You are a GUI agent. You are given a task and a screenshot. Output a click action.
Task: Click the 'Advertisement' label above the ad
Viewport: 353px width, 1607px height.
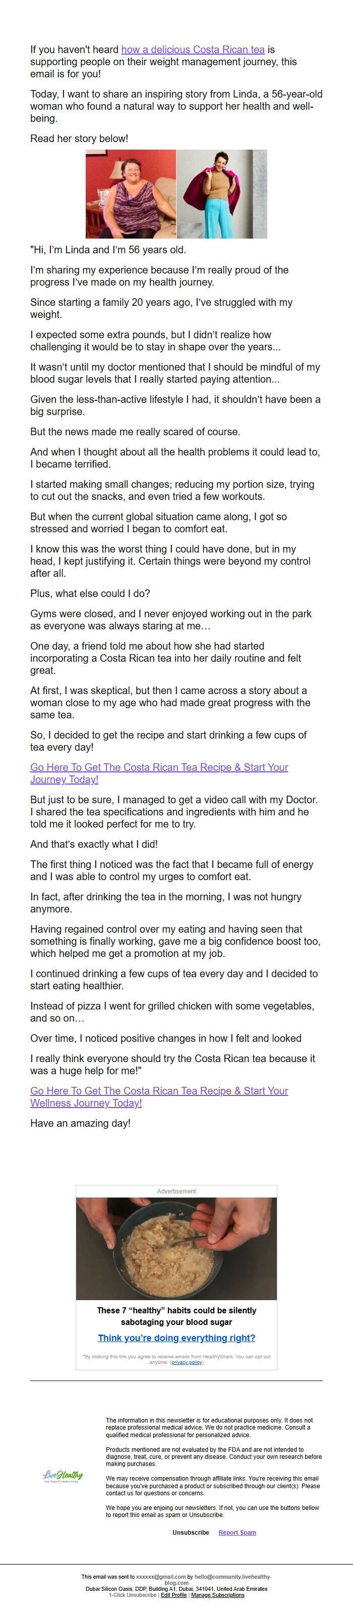coord(176,1191)
